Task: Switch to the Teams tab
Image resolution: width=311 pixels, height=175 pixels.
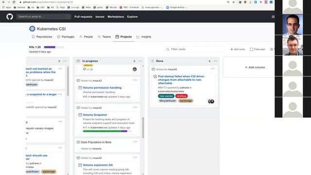Action: coord(104,37)
